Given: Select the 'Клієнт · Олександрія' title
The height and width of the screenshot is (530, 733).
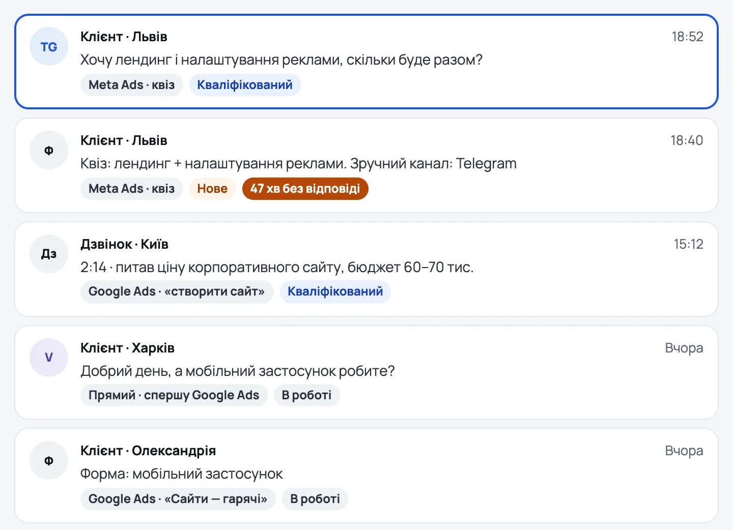Looking at the screenshot, I should coord(148,451).
